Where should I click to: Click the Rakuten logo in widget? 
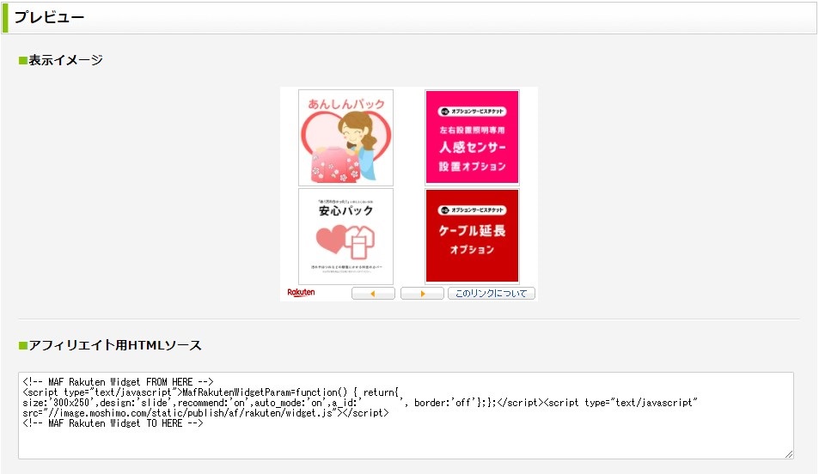301,292
